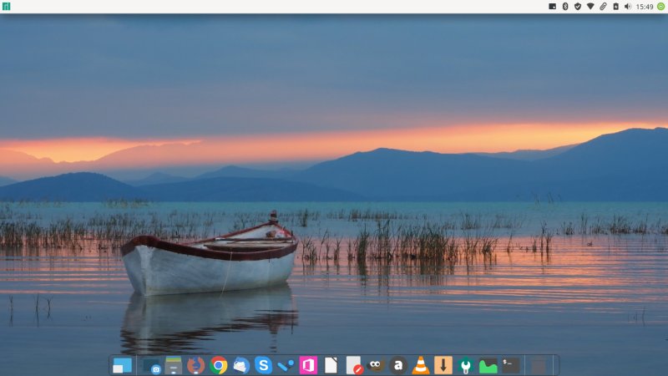Viewport: 668px width, 376px height.
Task: Click the 15:49 clock
Action: click(644, 6)
